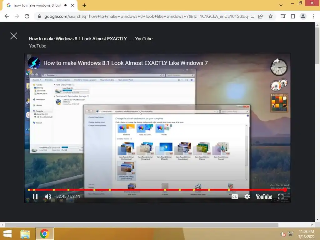This screenshot has height=240, width=320.
Task: Open the network tray icon
Action: 291,234
